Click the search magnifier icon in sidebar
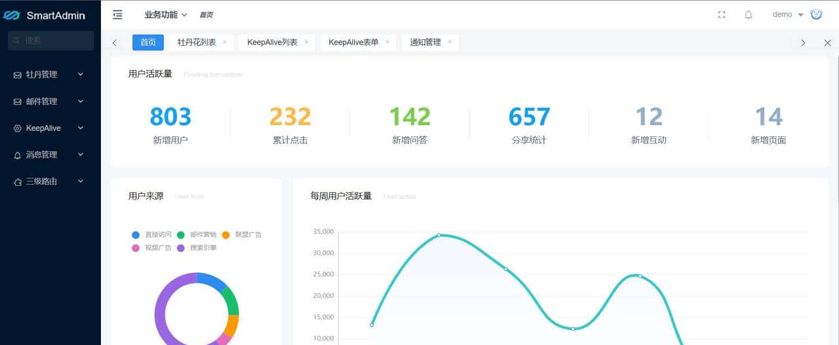Image resolution: width=839 pixels, height=345 pixels. (16, 41)
